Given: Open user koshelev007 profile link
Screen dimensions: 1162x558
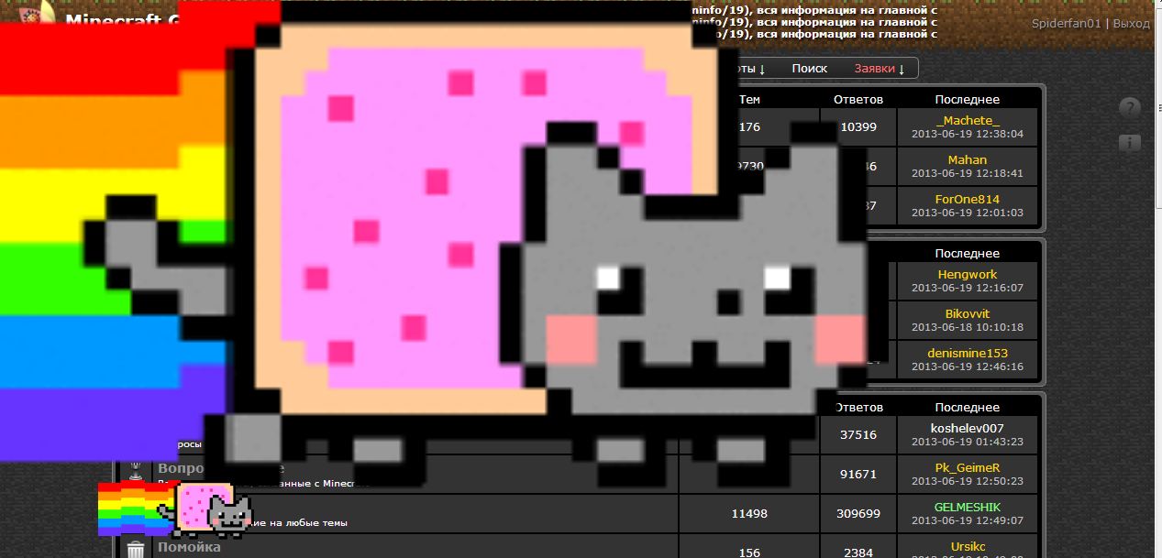Looking at the screenshot, I should [x=968, y=428].
